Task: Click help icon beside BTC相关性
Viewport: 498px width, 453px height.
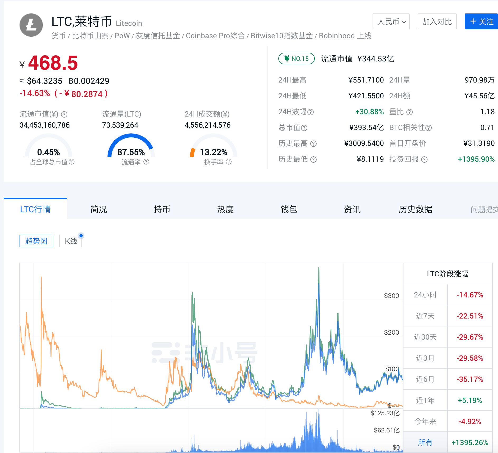Action: point(429,128)
